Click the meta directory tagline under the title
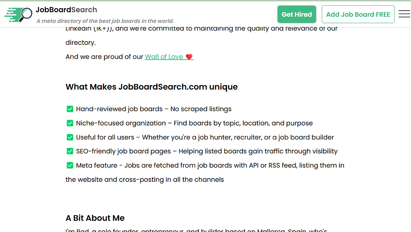Image resolution: width=411 pixels, height=232 pixels. point(105,21)
